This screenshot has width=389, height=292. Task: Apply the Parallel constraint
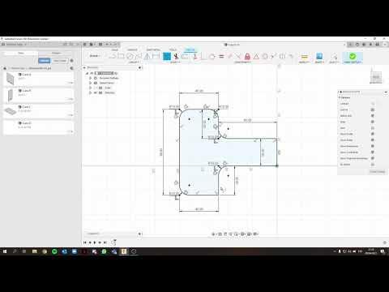[230, 56]
